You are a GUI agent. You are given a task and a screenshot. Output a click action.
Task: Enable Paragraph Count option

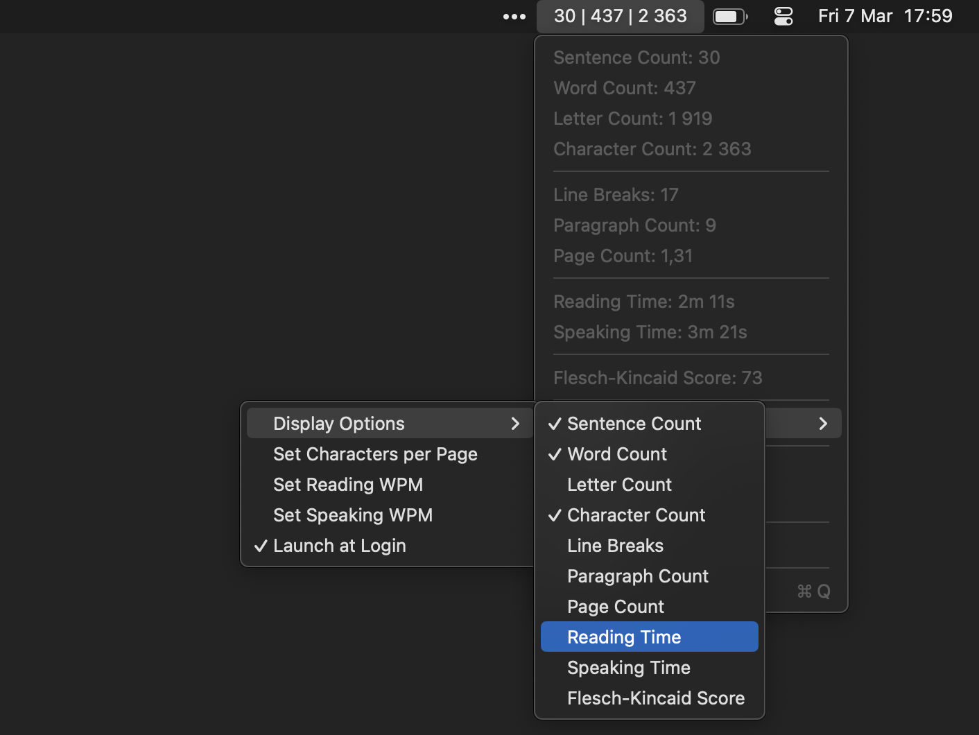click(637, 576)
